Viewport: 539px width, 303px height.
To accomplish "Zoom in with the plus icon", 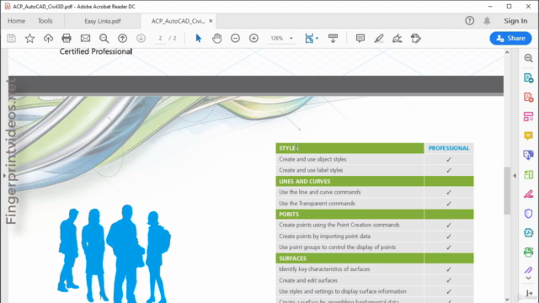I will point(253,38).
